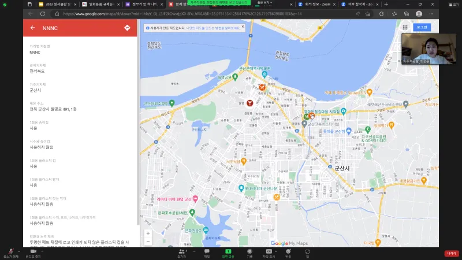Open directions to NNNC with diamond icon
462x260 pixels.
point(127,28)
